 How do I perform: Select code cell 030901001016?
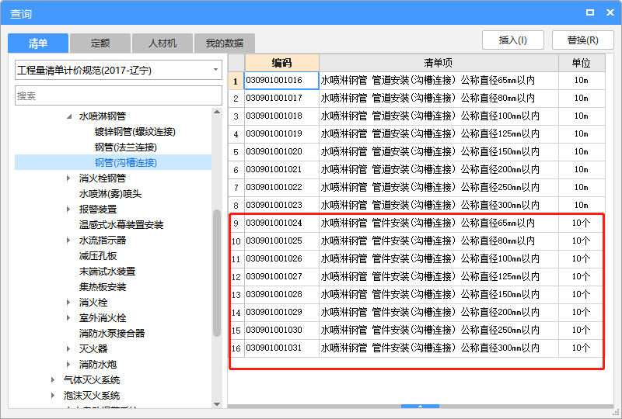pyautogui.click(x=281, y=81)
